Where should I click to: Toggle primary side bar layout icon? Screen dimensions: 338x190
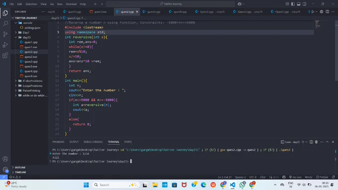293,4
